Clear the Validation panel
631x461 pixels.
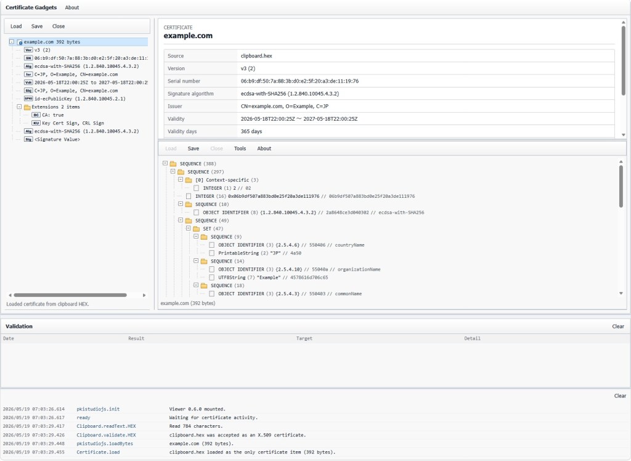(x=618, y=327)
